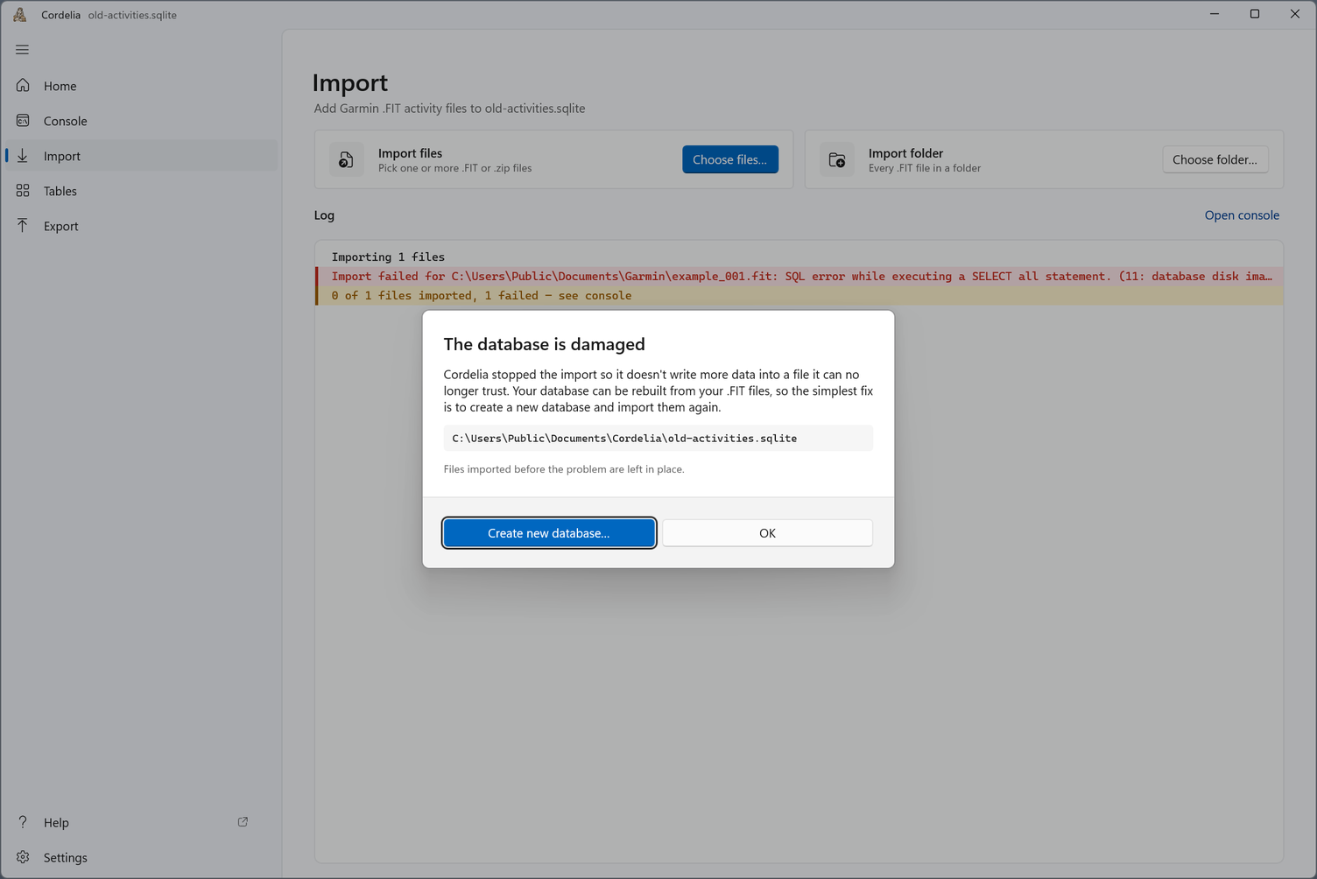Click 'Add Garmin .FIT activity files' subtitle
The width and height of the screenshot is (1317, 879).
click(450, 109)
